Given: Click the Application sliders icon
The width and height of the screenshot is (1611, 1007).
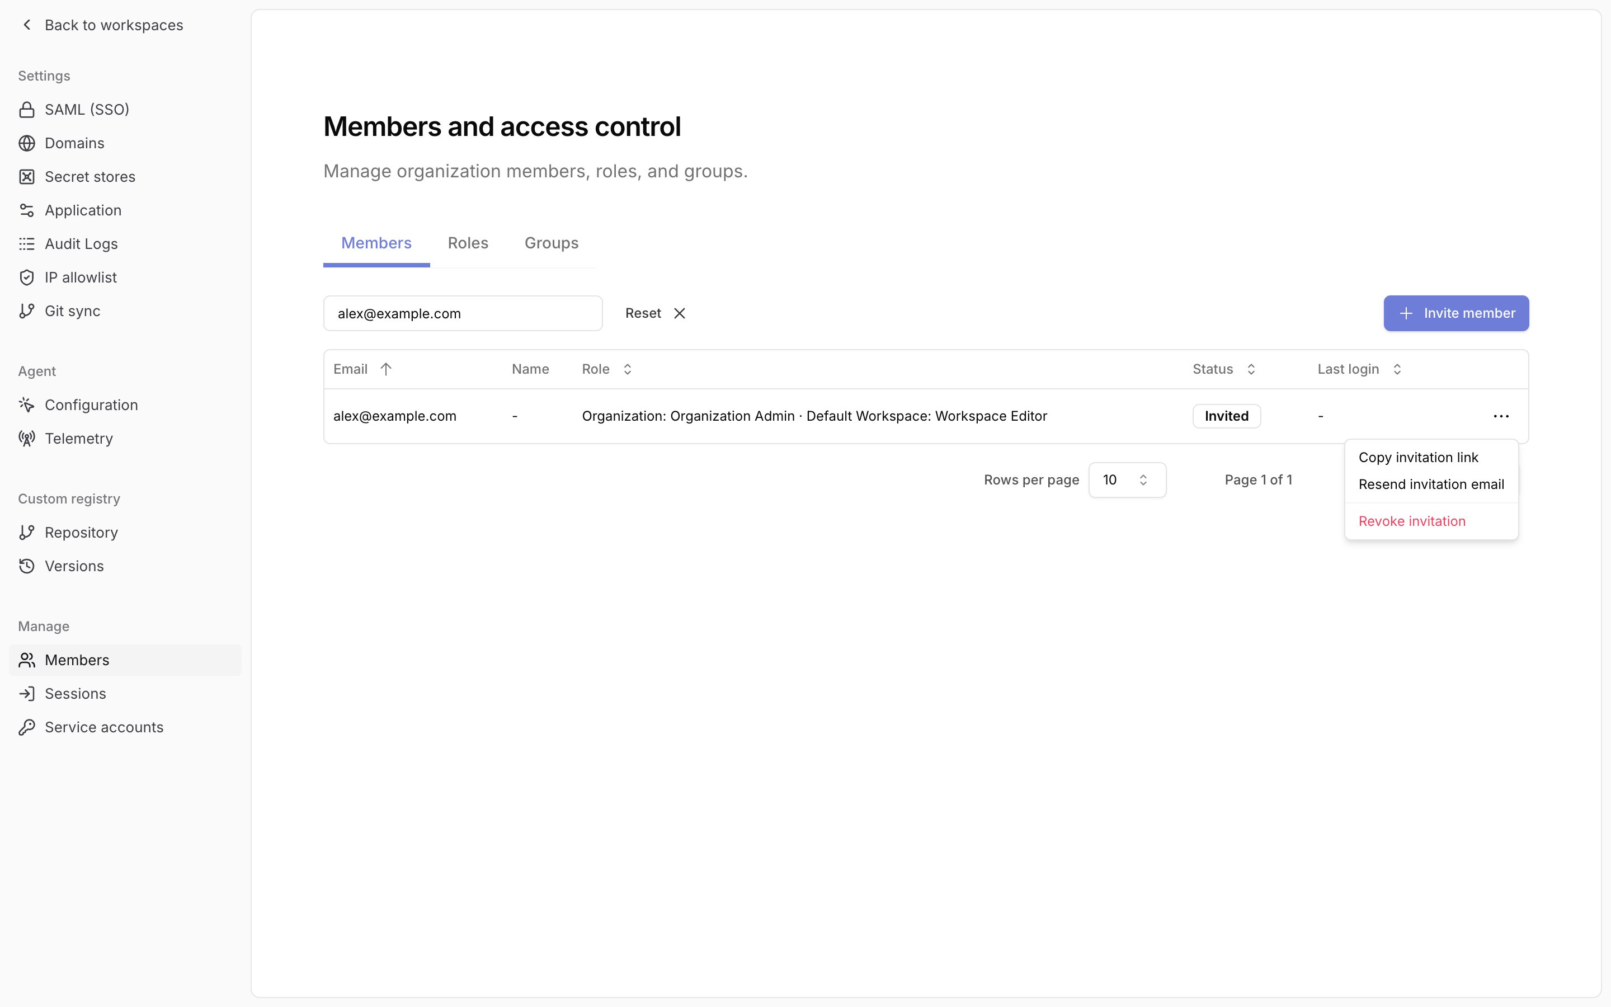Looking at the screenshot, I should coord(27,210).
